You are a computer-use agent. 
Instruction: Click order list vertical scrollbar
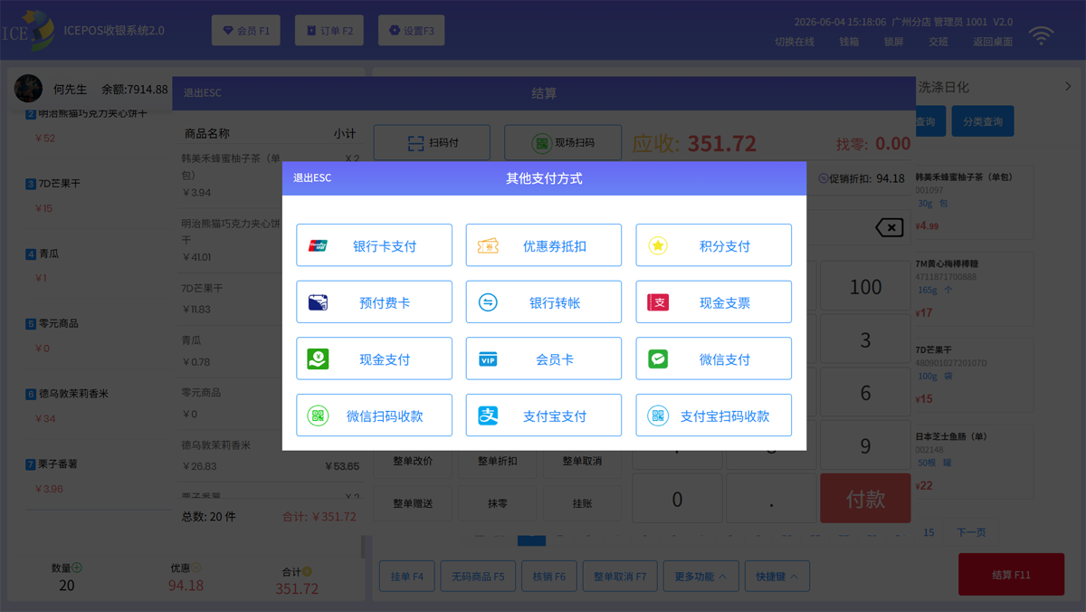(x=364, y=546)
